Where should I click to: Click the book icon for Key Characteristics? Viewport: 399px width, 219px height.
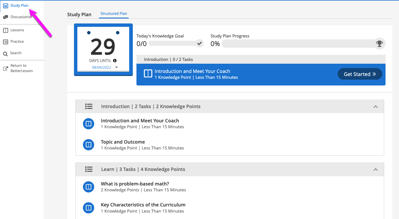click(89, 208)
